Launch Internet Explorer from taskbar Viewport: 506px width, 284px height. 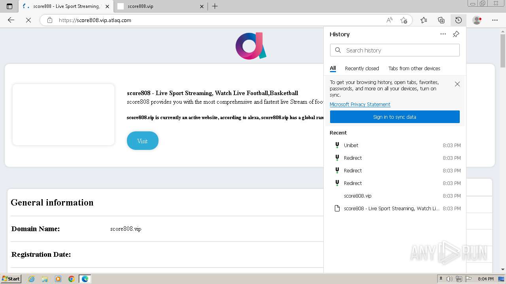pos(32,279)
